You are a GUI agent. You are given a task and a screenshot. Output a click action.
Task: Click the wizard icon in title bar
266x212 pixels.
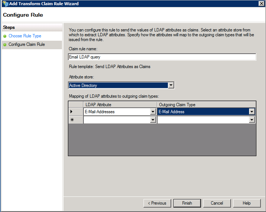[x=4, y=4]
